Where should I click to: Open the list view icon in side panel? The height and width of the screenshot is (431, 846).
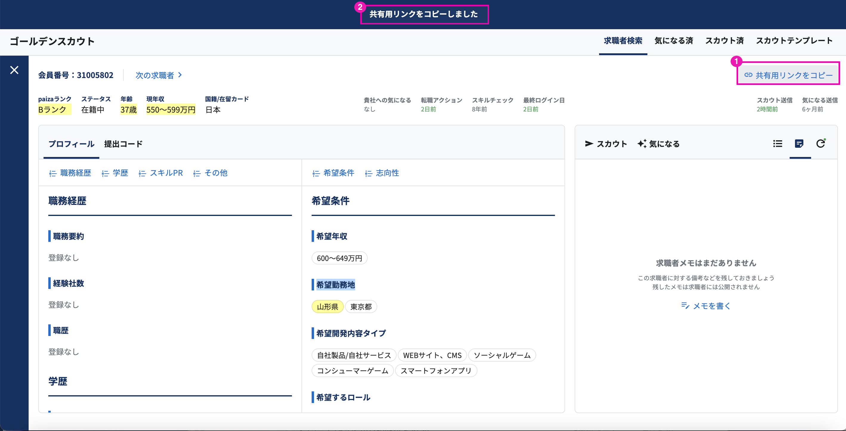tap(777, 143)
